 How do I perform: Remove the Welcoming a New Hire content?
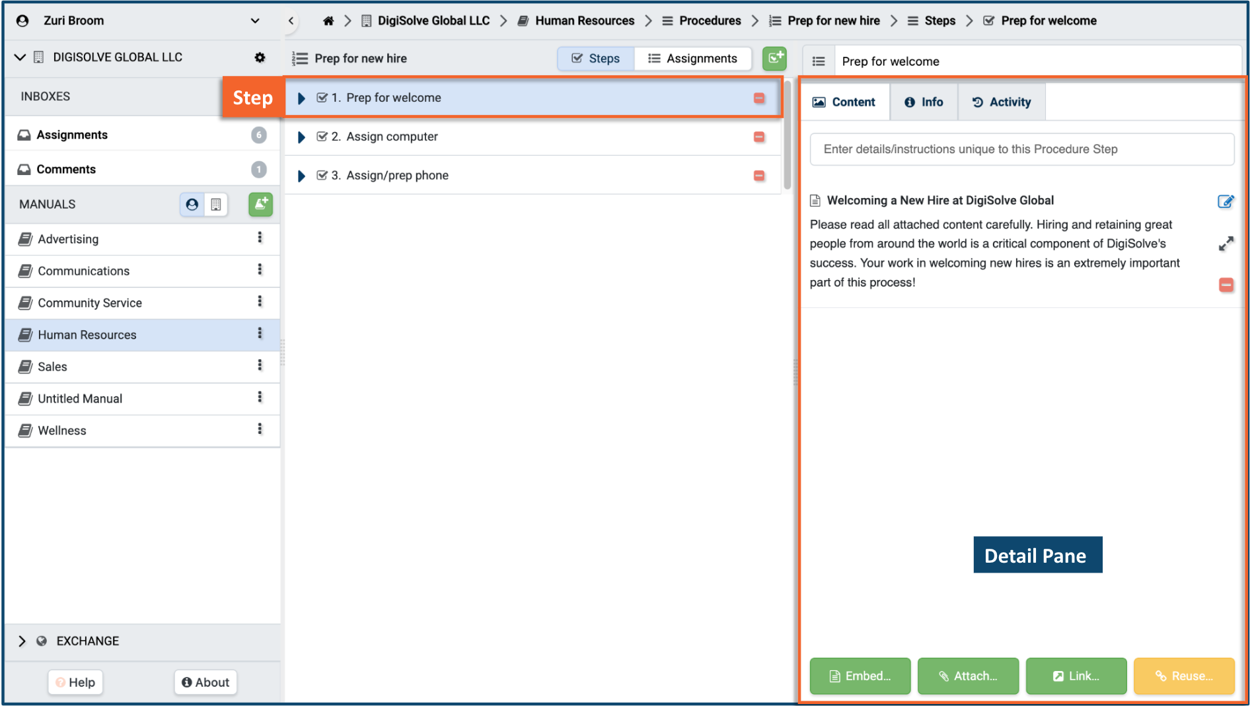pos(1226,285)
